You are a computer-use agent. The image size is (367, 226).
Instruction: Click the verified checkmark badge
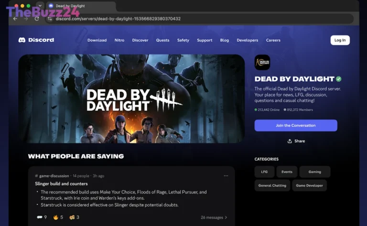(338, 79)
